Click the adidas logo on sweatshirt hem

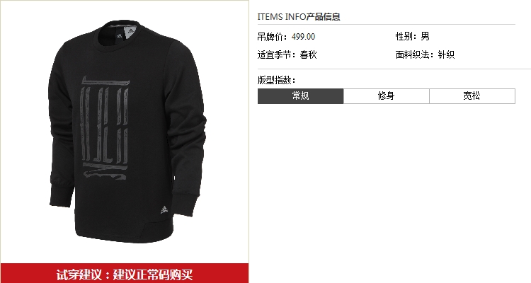coord(164,210)
